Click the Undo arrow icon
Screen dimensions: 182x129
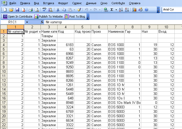[x=87, y=10]
